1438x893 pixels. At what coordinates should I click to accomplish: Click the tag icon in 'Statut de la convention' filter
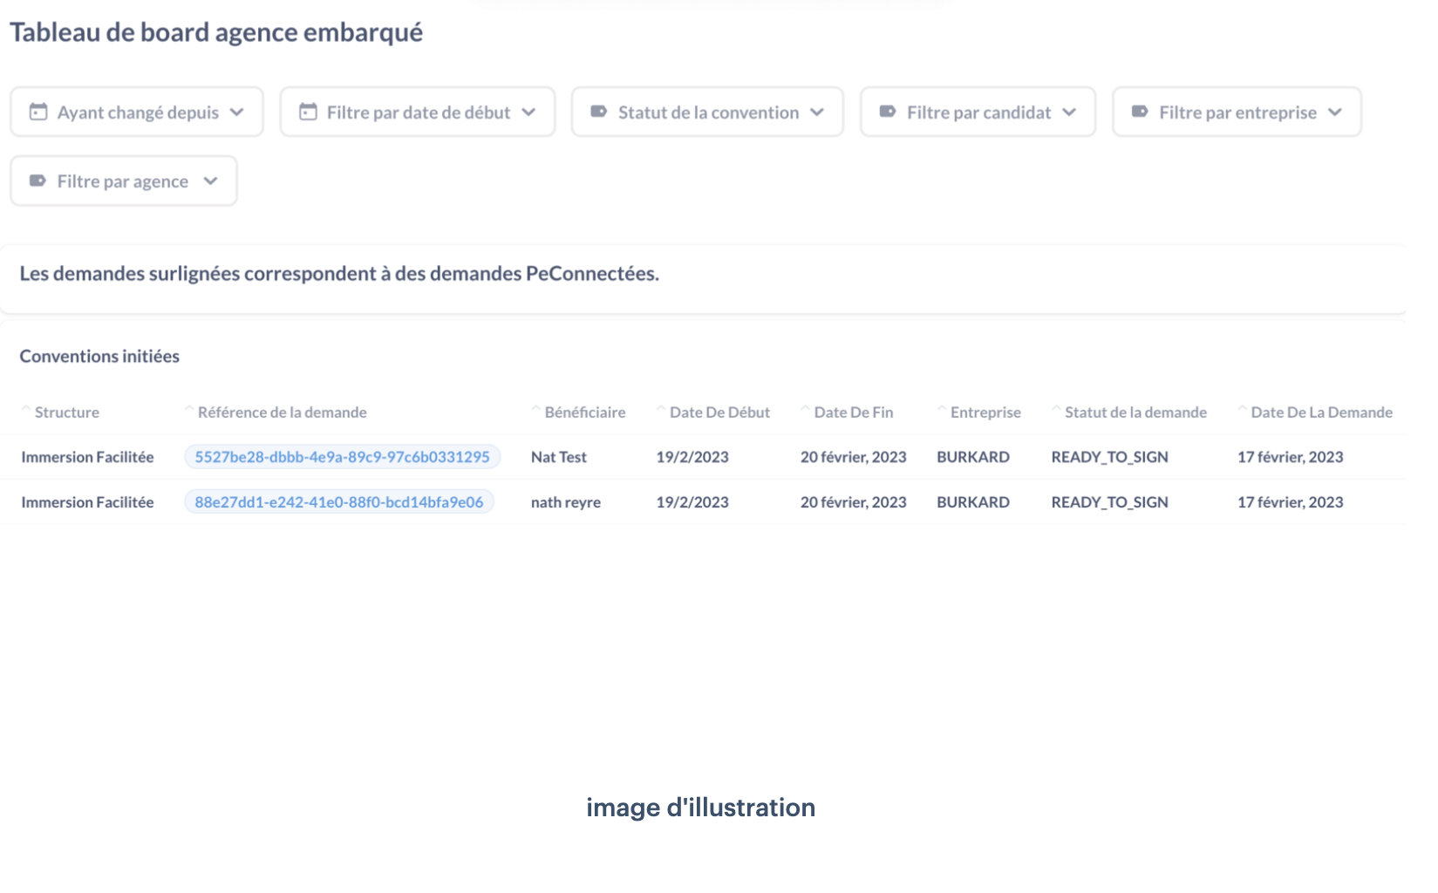click(x=597, y=112)
